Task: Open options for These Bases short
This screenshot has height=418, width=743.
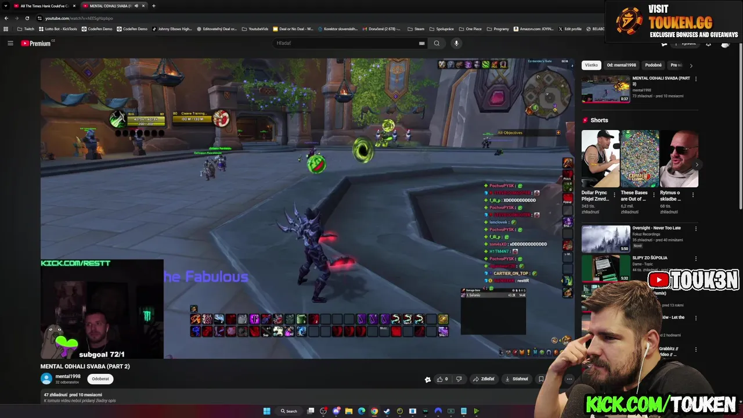Action: (654, 195)
